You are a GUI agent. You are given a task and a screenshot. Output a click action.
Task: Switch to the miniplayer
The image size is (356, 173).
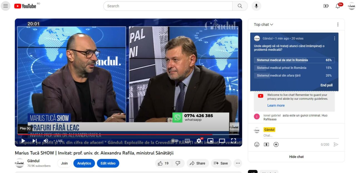point(211,141)
